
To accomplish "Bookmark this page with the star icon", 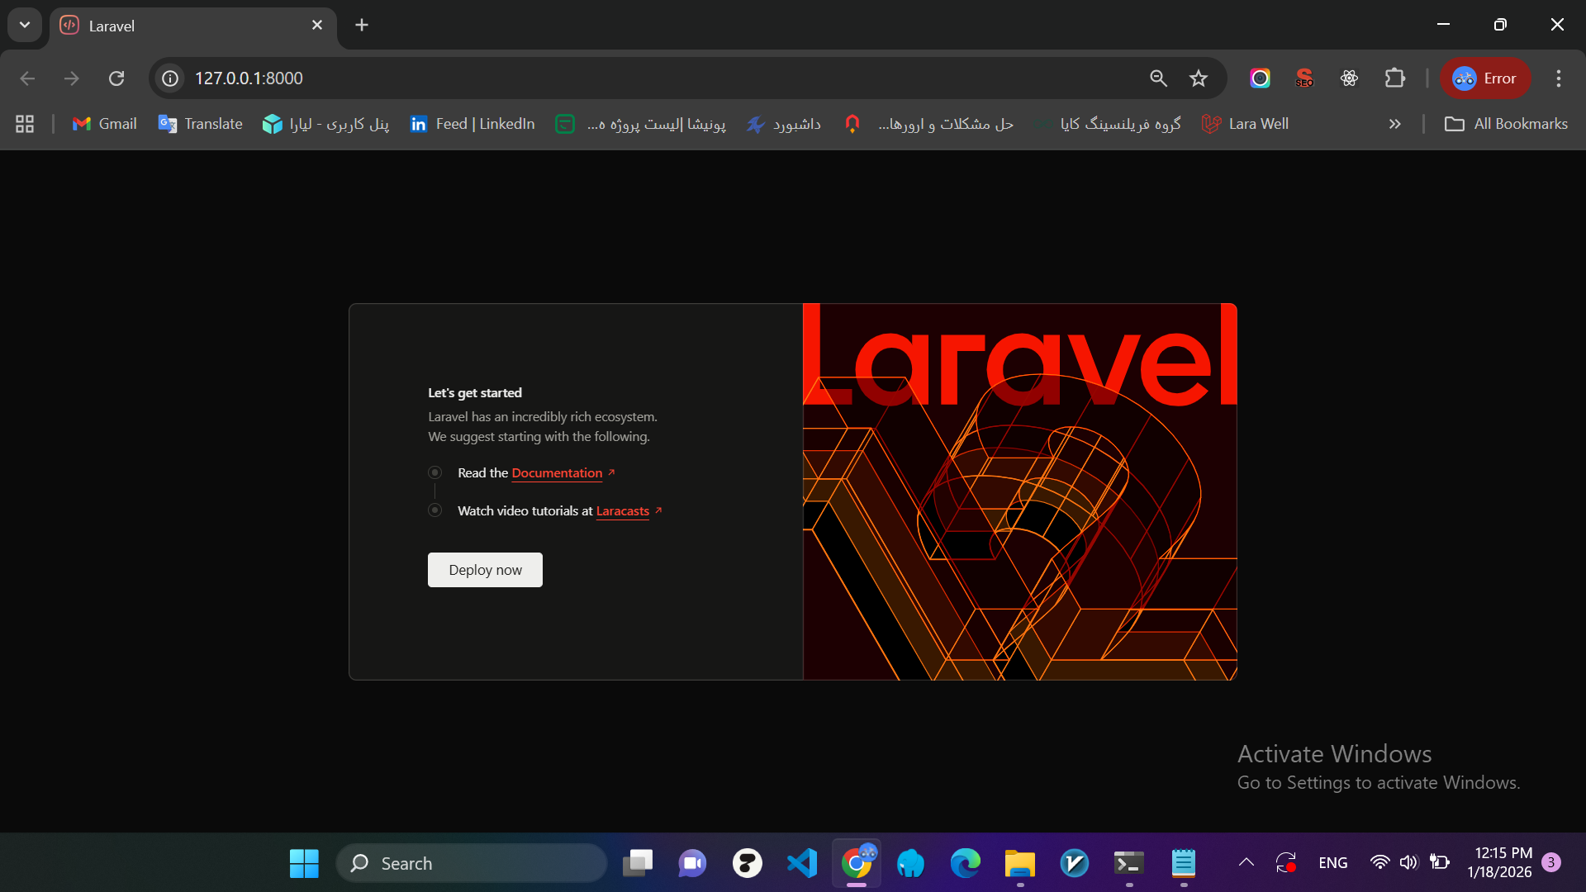I will [1198, 78].
